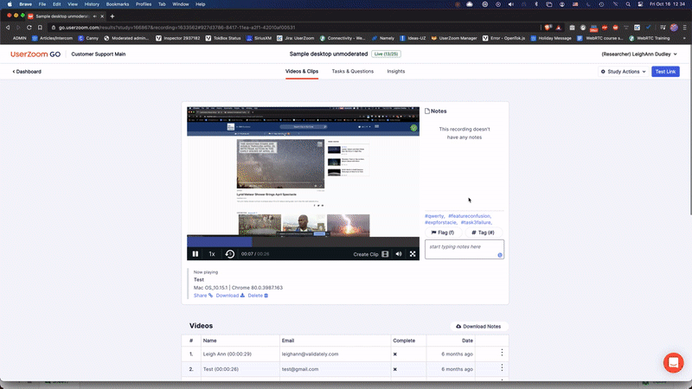
Task: Open the Canny bookmark
Action: coord(88,38)
